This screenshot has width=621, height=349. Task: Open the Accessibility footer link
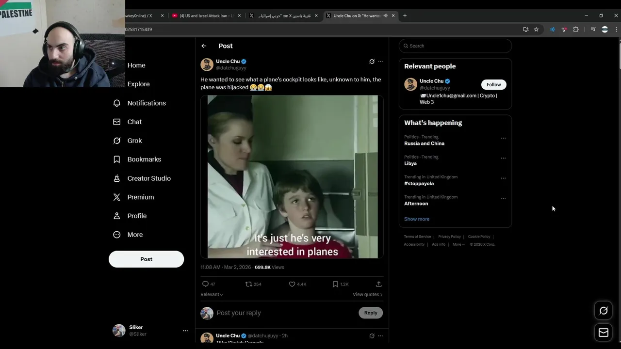(x=414, y=244)
